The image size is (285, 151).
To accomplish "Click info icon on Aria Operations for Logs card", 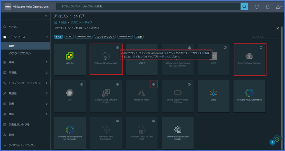I will (189, 48).
